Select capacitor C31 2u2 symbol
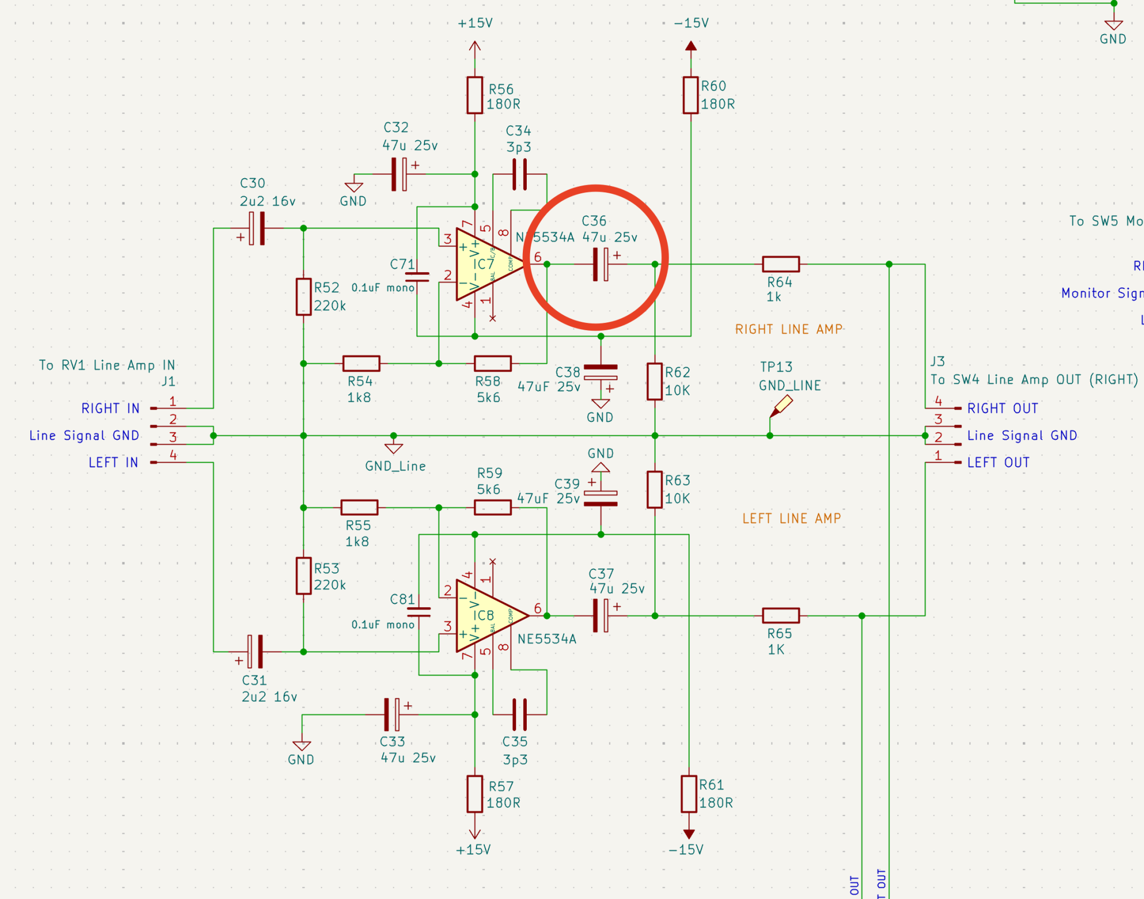Viewport: 1144px width, 899px height. (255, 651)
